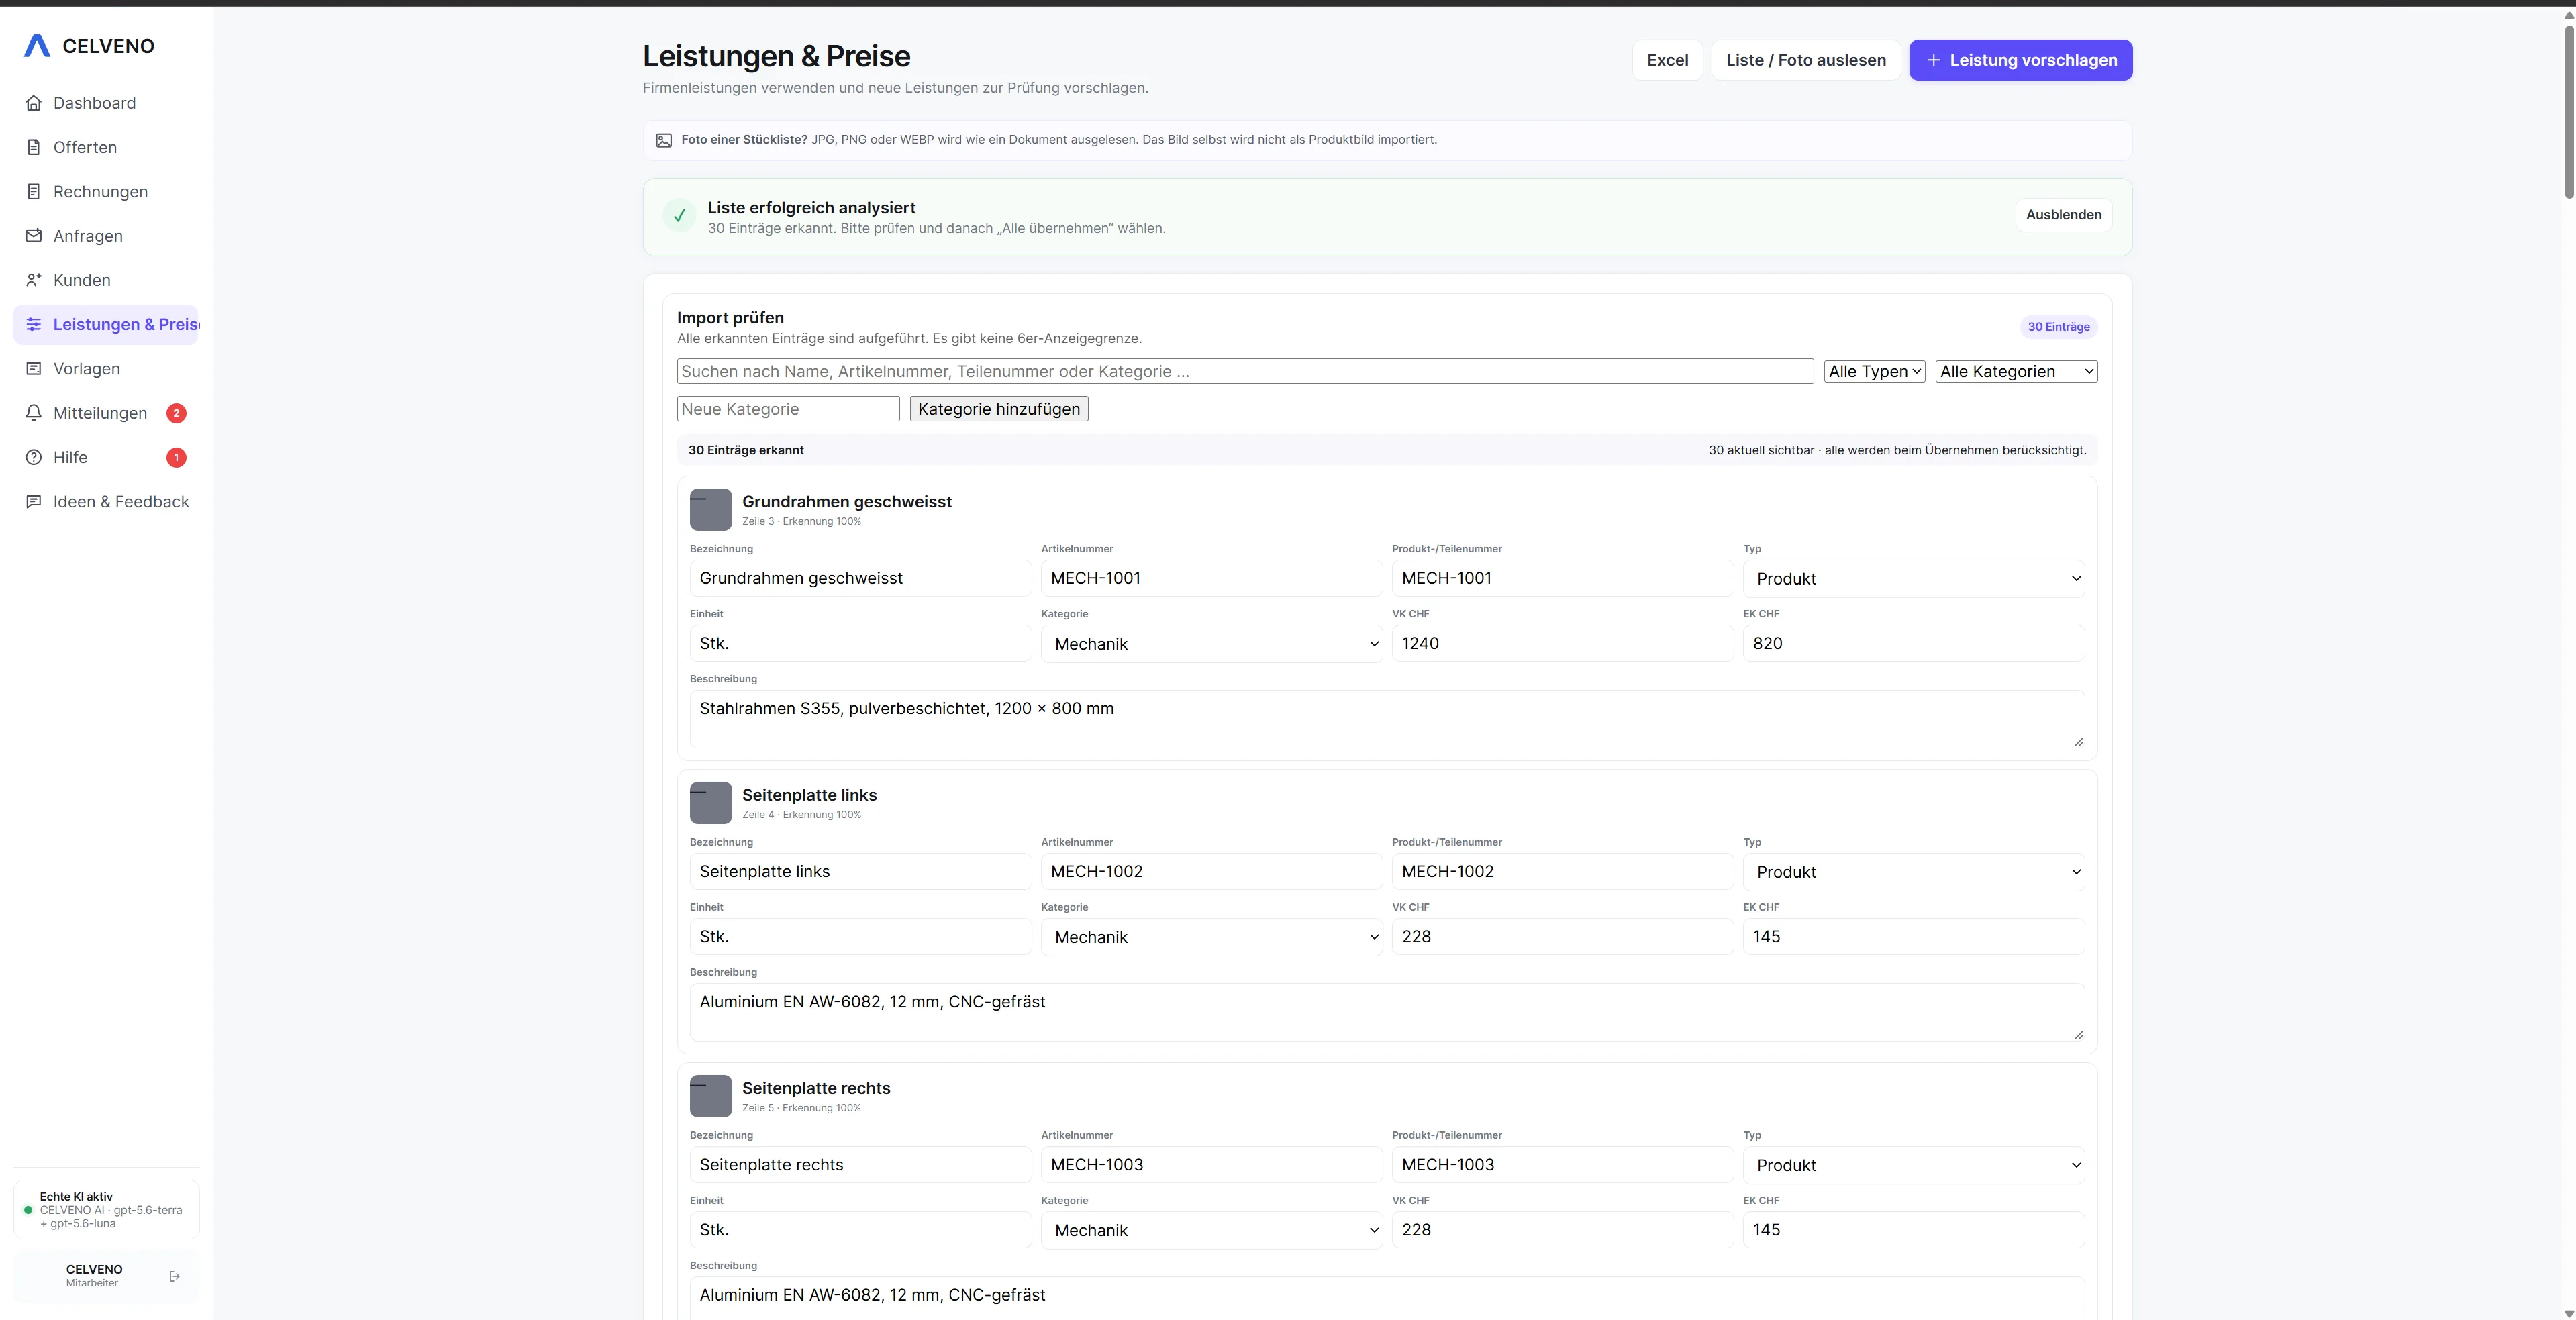Screen dimensions: 2576x1320
Task: Open Kategorie dropdown for Seitenplatte links
Action: tap(1212, 937)
